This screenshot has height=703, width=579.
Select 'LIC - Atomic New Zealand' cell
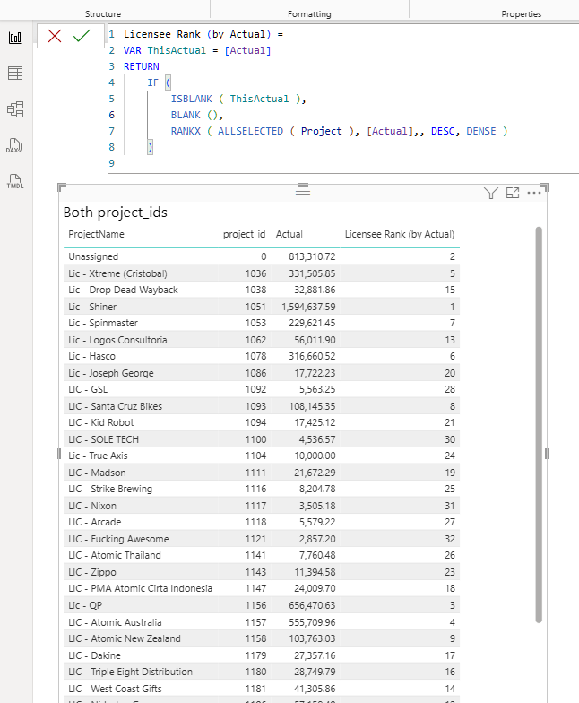(x=125, y=638)
